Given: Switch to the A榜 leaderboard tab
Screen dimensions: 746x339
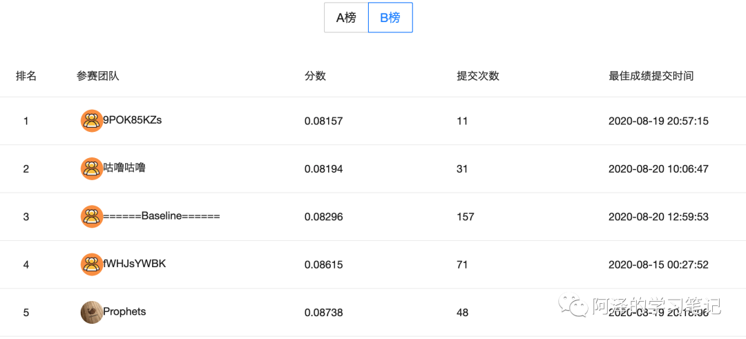Looking at the screenshot, I should 346,18.
